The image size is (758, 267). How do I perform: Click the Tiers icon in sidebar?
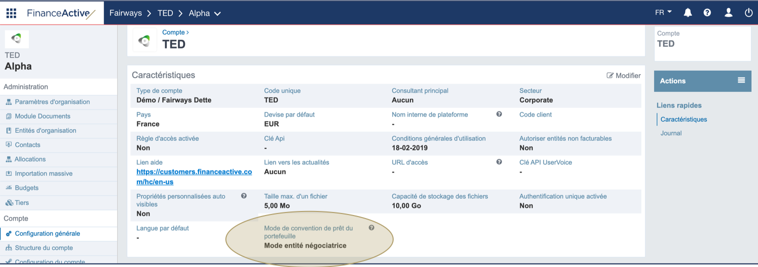[9, 203]
